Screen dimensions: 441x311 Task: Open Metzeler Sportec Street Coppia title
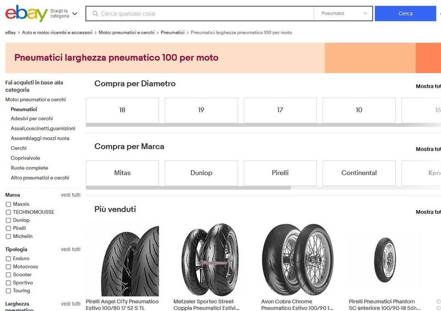pos(206,305)
